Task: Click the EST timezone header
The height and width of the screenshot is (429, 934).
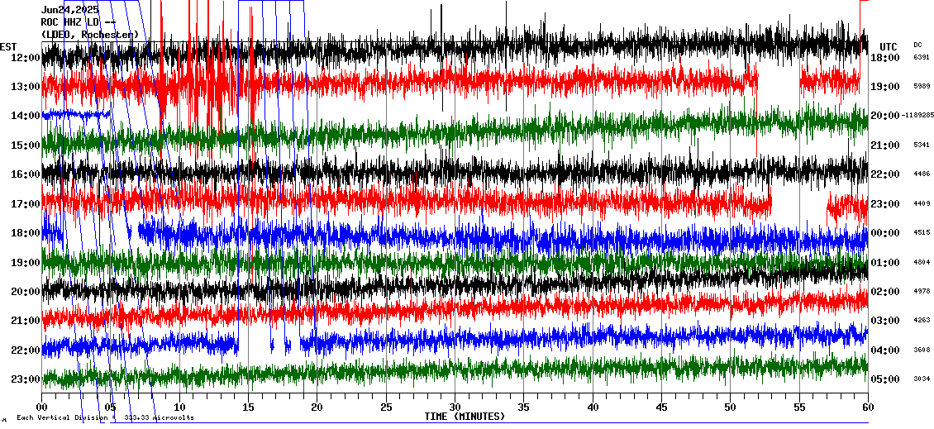Action: pyautogui.click(x=8, y=46)
